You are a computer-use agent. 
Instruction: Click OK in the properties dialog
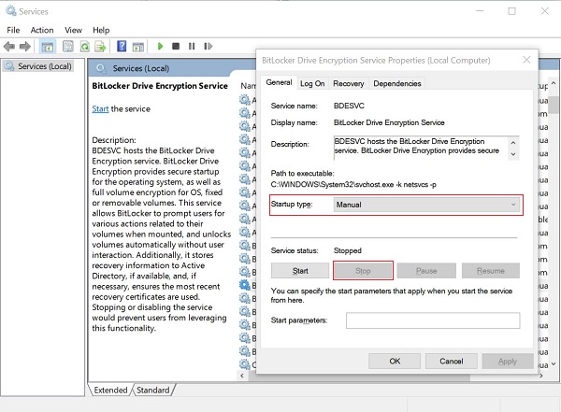pos(396,361)
